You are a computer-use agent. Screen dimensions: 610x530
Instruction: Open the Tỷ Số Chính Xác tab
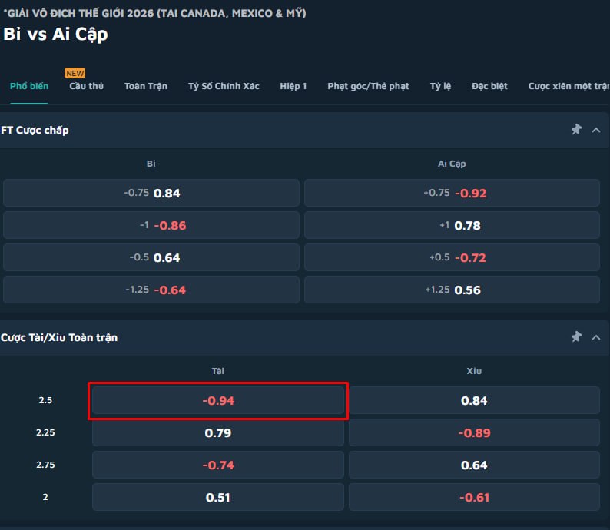pos(224,86)
